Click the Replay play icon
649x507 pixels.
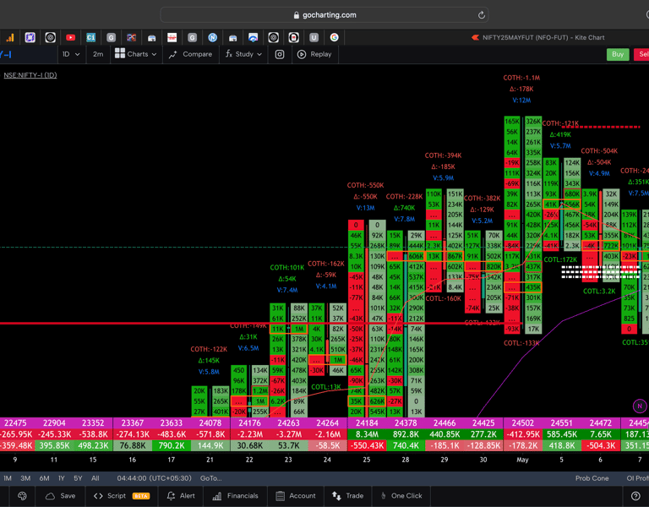(x=302, y=54)
